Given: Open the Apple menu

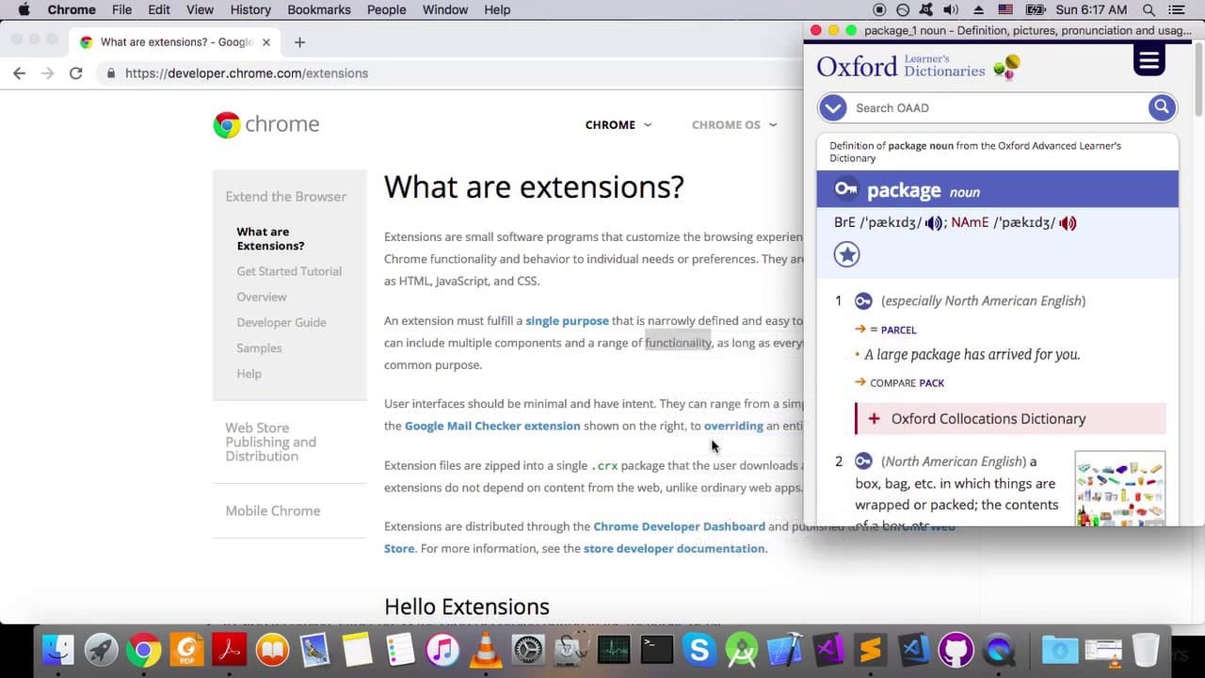Looking at the screenshot, I should pyautogui.click(x=24, y=9).
